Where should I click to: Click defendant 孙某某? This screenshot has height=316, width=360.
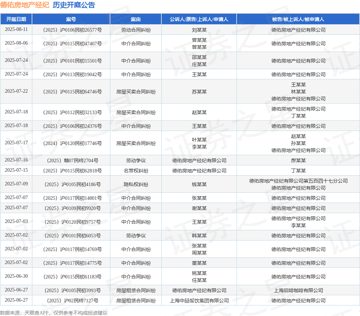[298, 143]
